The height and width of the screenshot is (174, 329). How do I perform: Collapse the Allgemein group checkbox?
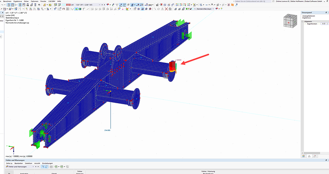[x=303, y=22]
